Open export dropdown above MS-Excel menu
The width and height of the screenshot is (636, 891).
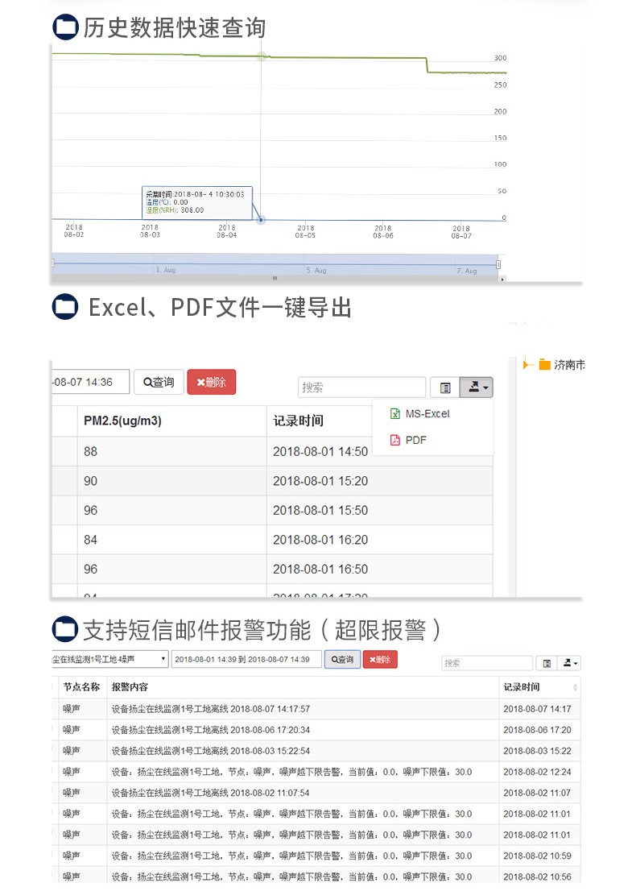(476, 387)
